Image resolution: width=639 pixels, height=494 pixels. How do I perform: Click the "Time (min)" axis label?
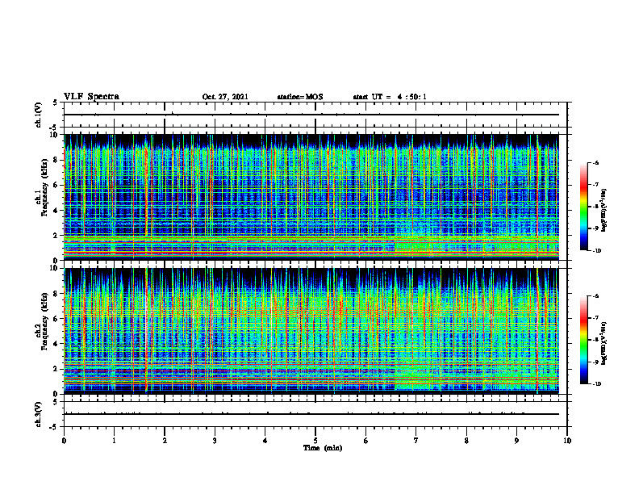(x=323, y=448)
